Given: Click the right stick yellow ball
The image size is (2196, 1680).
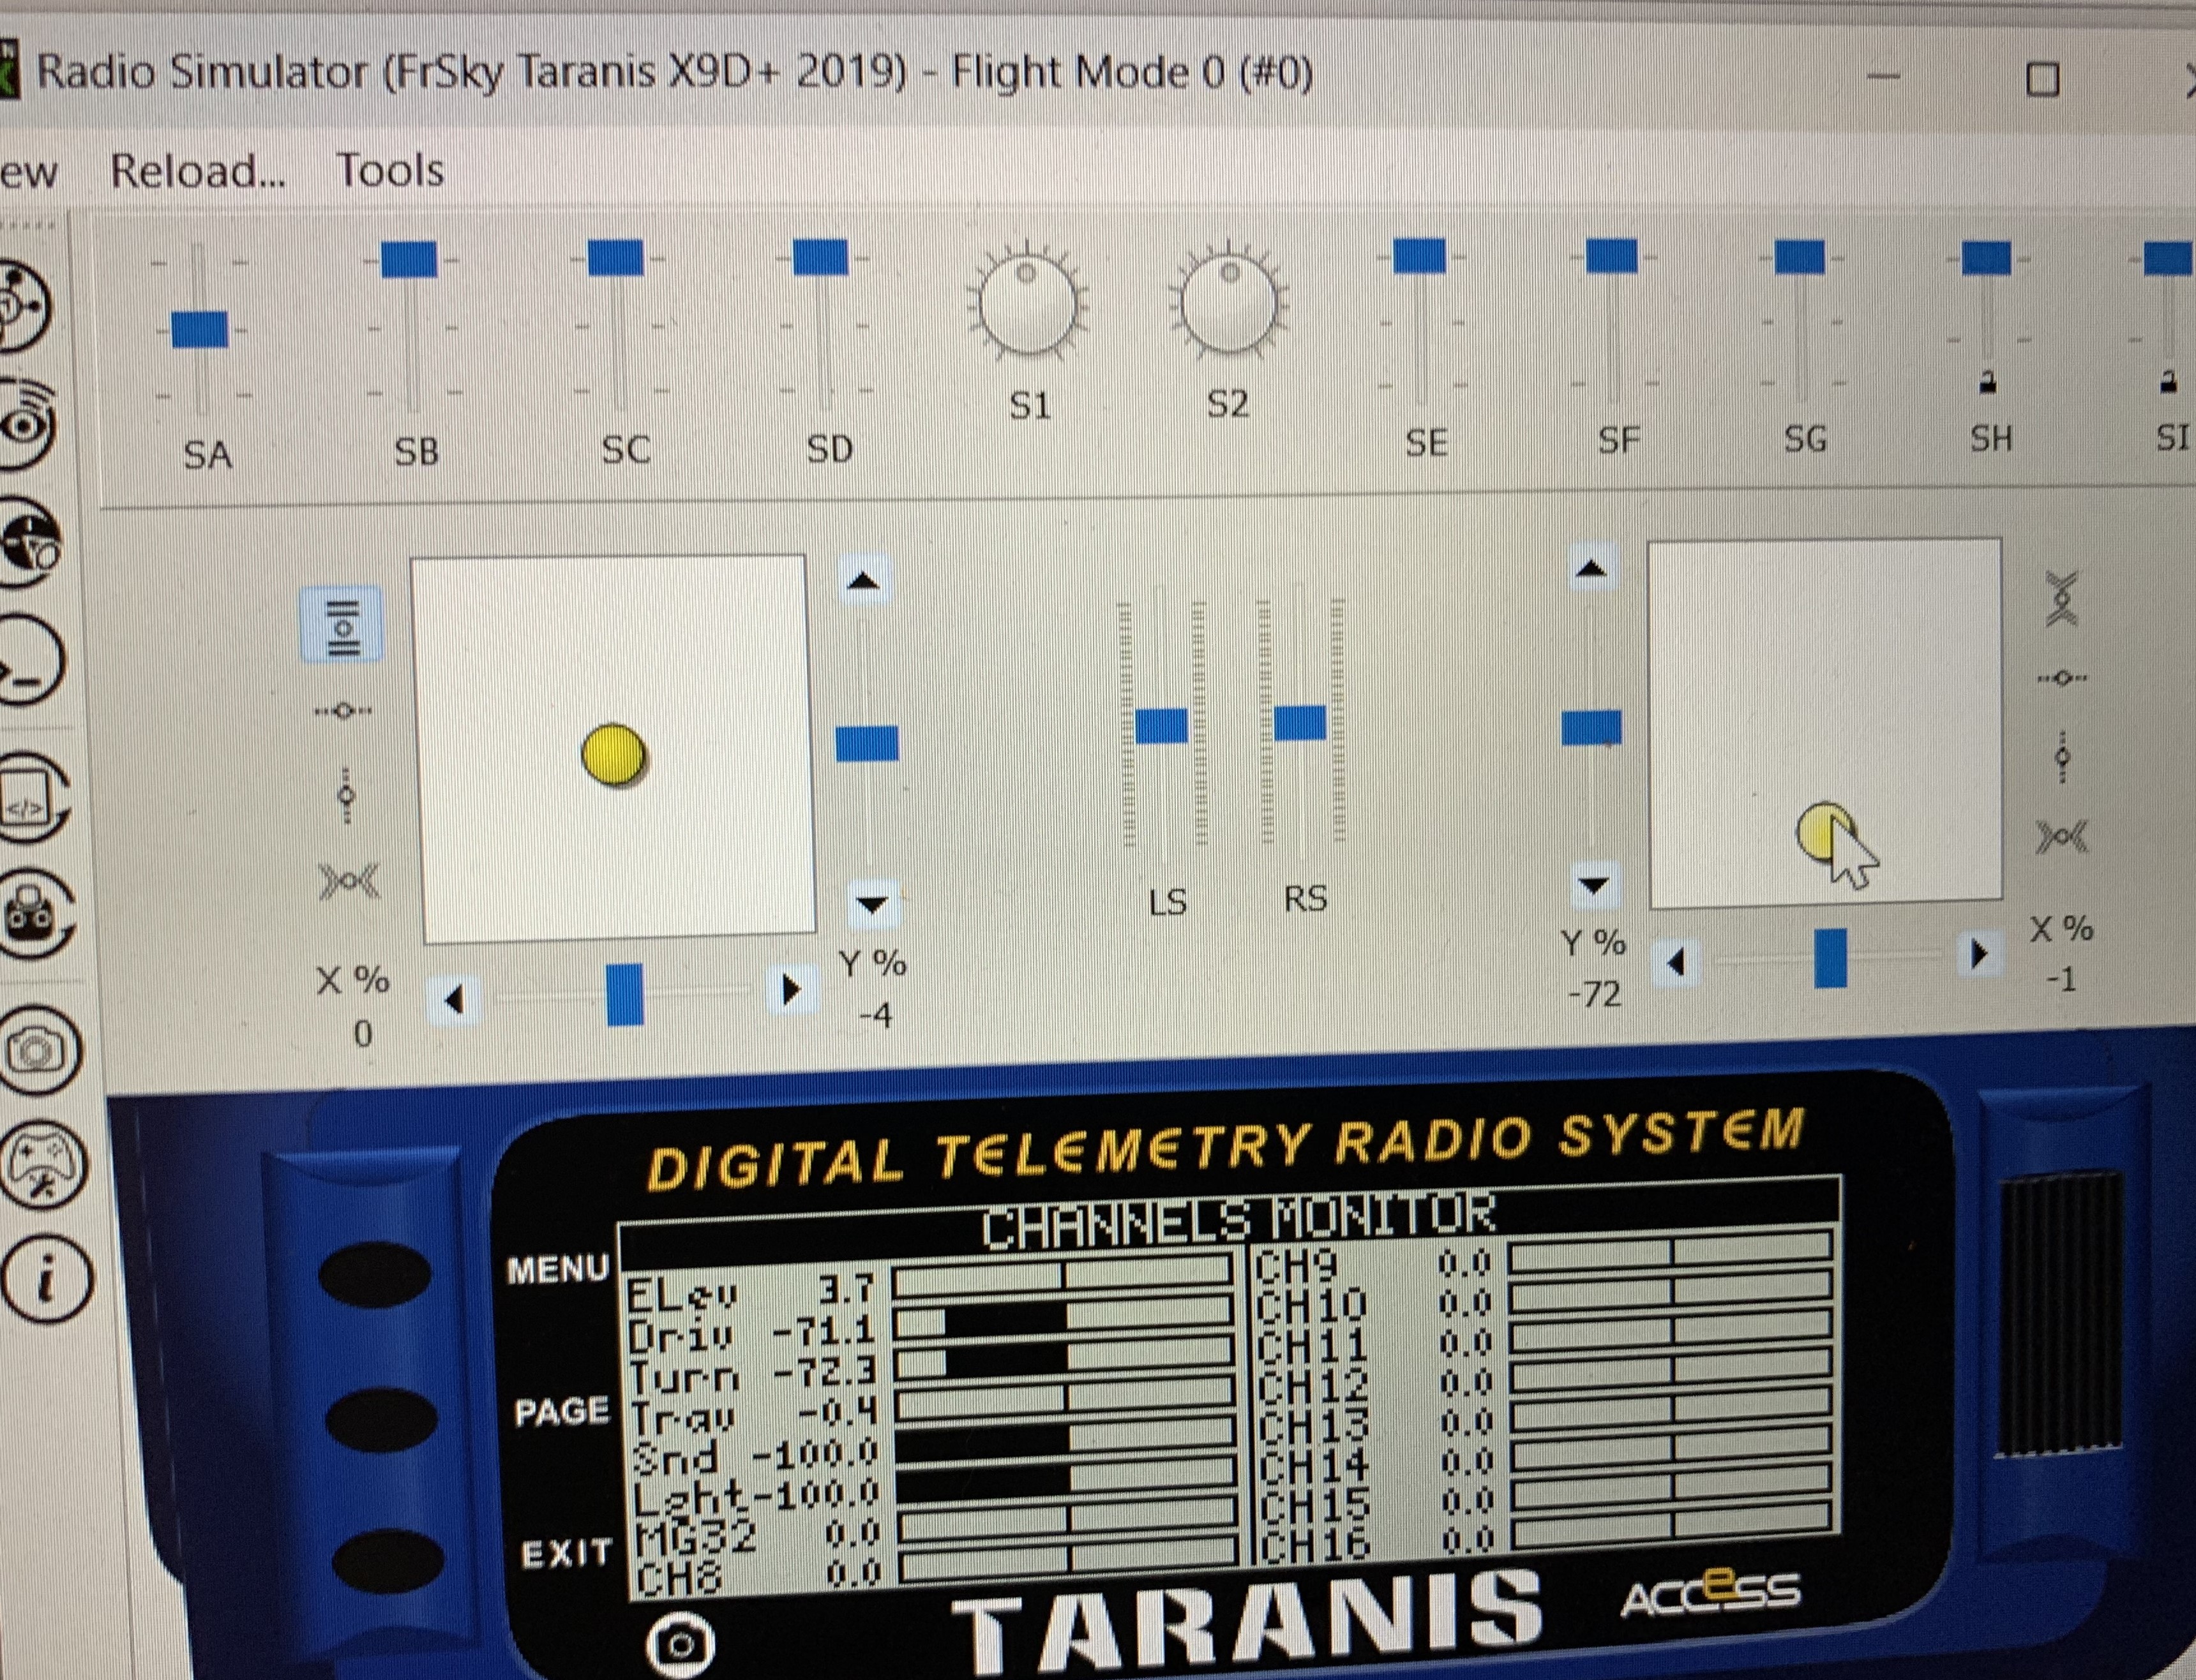Looking at the screenshot, I should click(x=1826, y=832).
